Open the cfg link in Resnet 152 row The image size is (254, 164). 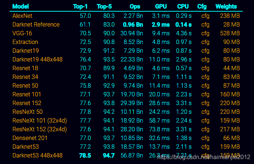tap(205, 103)
